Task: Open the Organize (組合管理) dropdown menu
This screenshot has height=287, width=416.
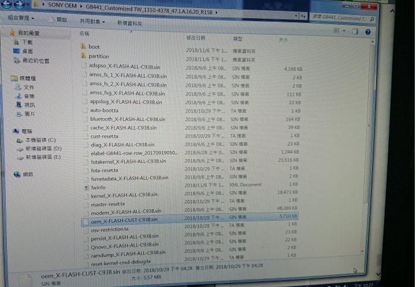Action: (x=21, y=18)
